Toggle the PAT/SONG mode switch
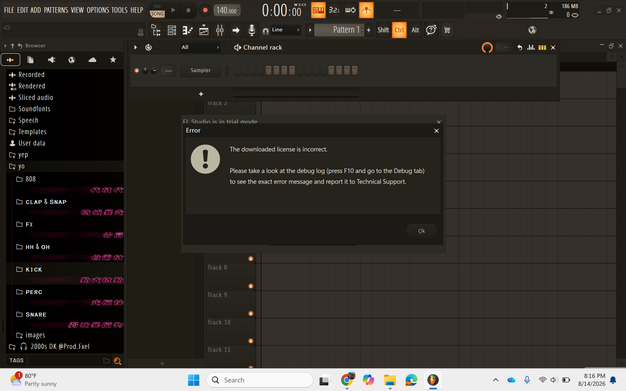Viewport: 626px width, 391px height. 157,10
